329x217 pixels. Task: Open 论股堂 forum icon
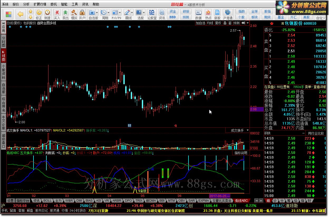click(152, 14)
